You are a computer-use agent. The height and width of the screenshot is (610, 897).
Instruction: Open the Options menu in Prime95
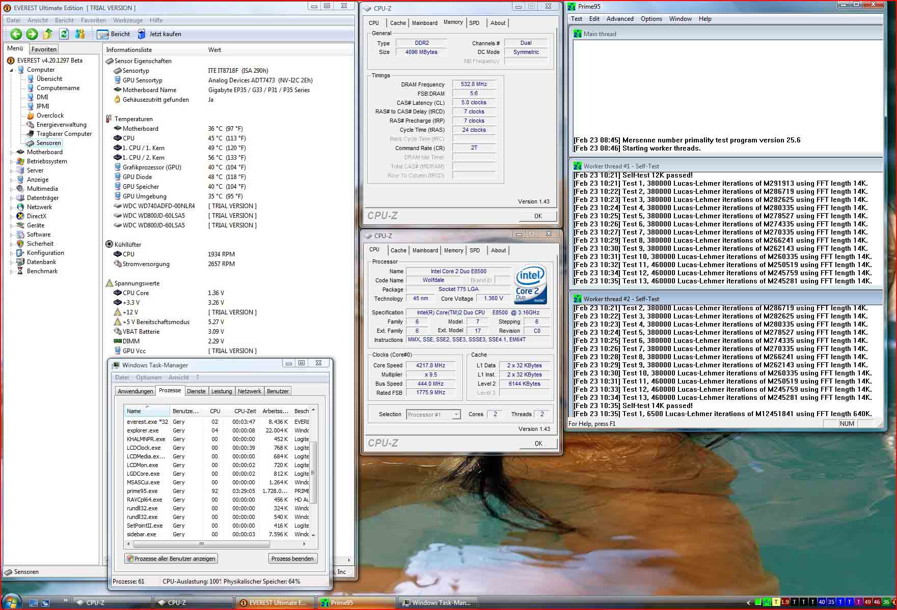651,19
